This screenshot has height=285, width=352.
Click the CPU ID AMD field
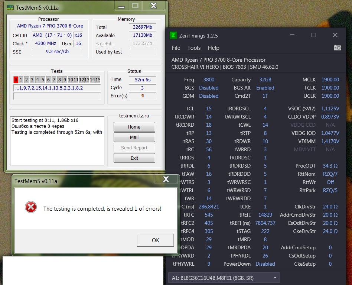click(x=52, y=35)
